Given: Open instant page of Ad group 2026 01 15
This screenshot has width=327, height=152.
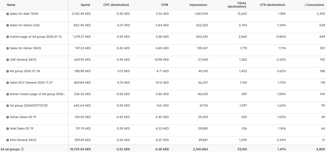Looking at the screenshot, I should (36, 37).
